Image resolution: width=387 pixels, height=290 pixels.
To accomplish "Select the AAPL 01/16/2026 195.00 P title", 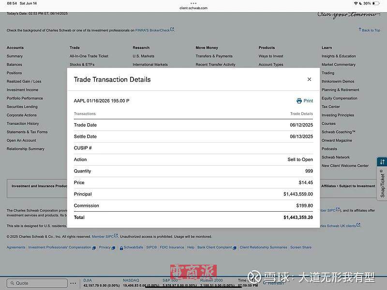I will pos(102,101).
